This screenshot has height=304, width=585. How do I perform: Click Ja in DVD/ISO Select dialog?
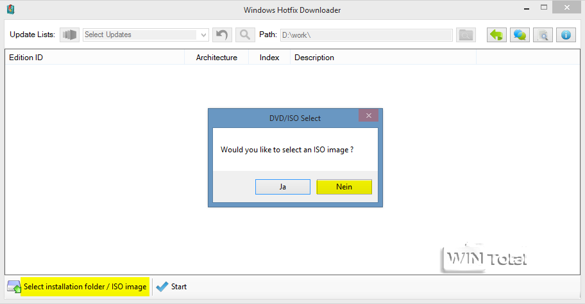pyautogui.click(x=283, y=187)
